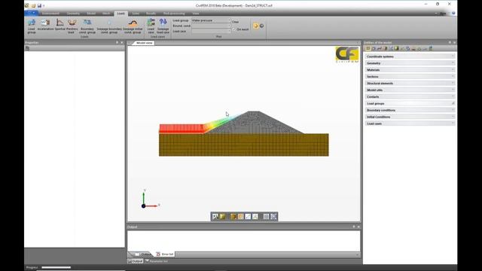
Task: Open the Load case dropdown
Action: (211, 32)
